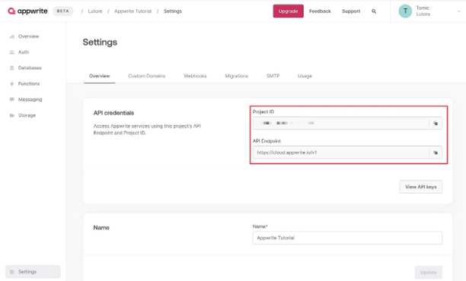Open Functions in the sidebar
Screen dimensions: 466x281
pos(29,84)
